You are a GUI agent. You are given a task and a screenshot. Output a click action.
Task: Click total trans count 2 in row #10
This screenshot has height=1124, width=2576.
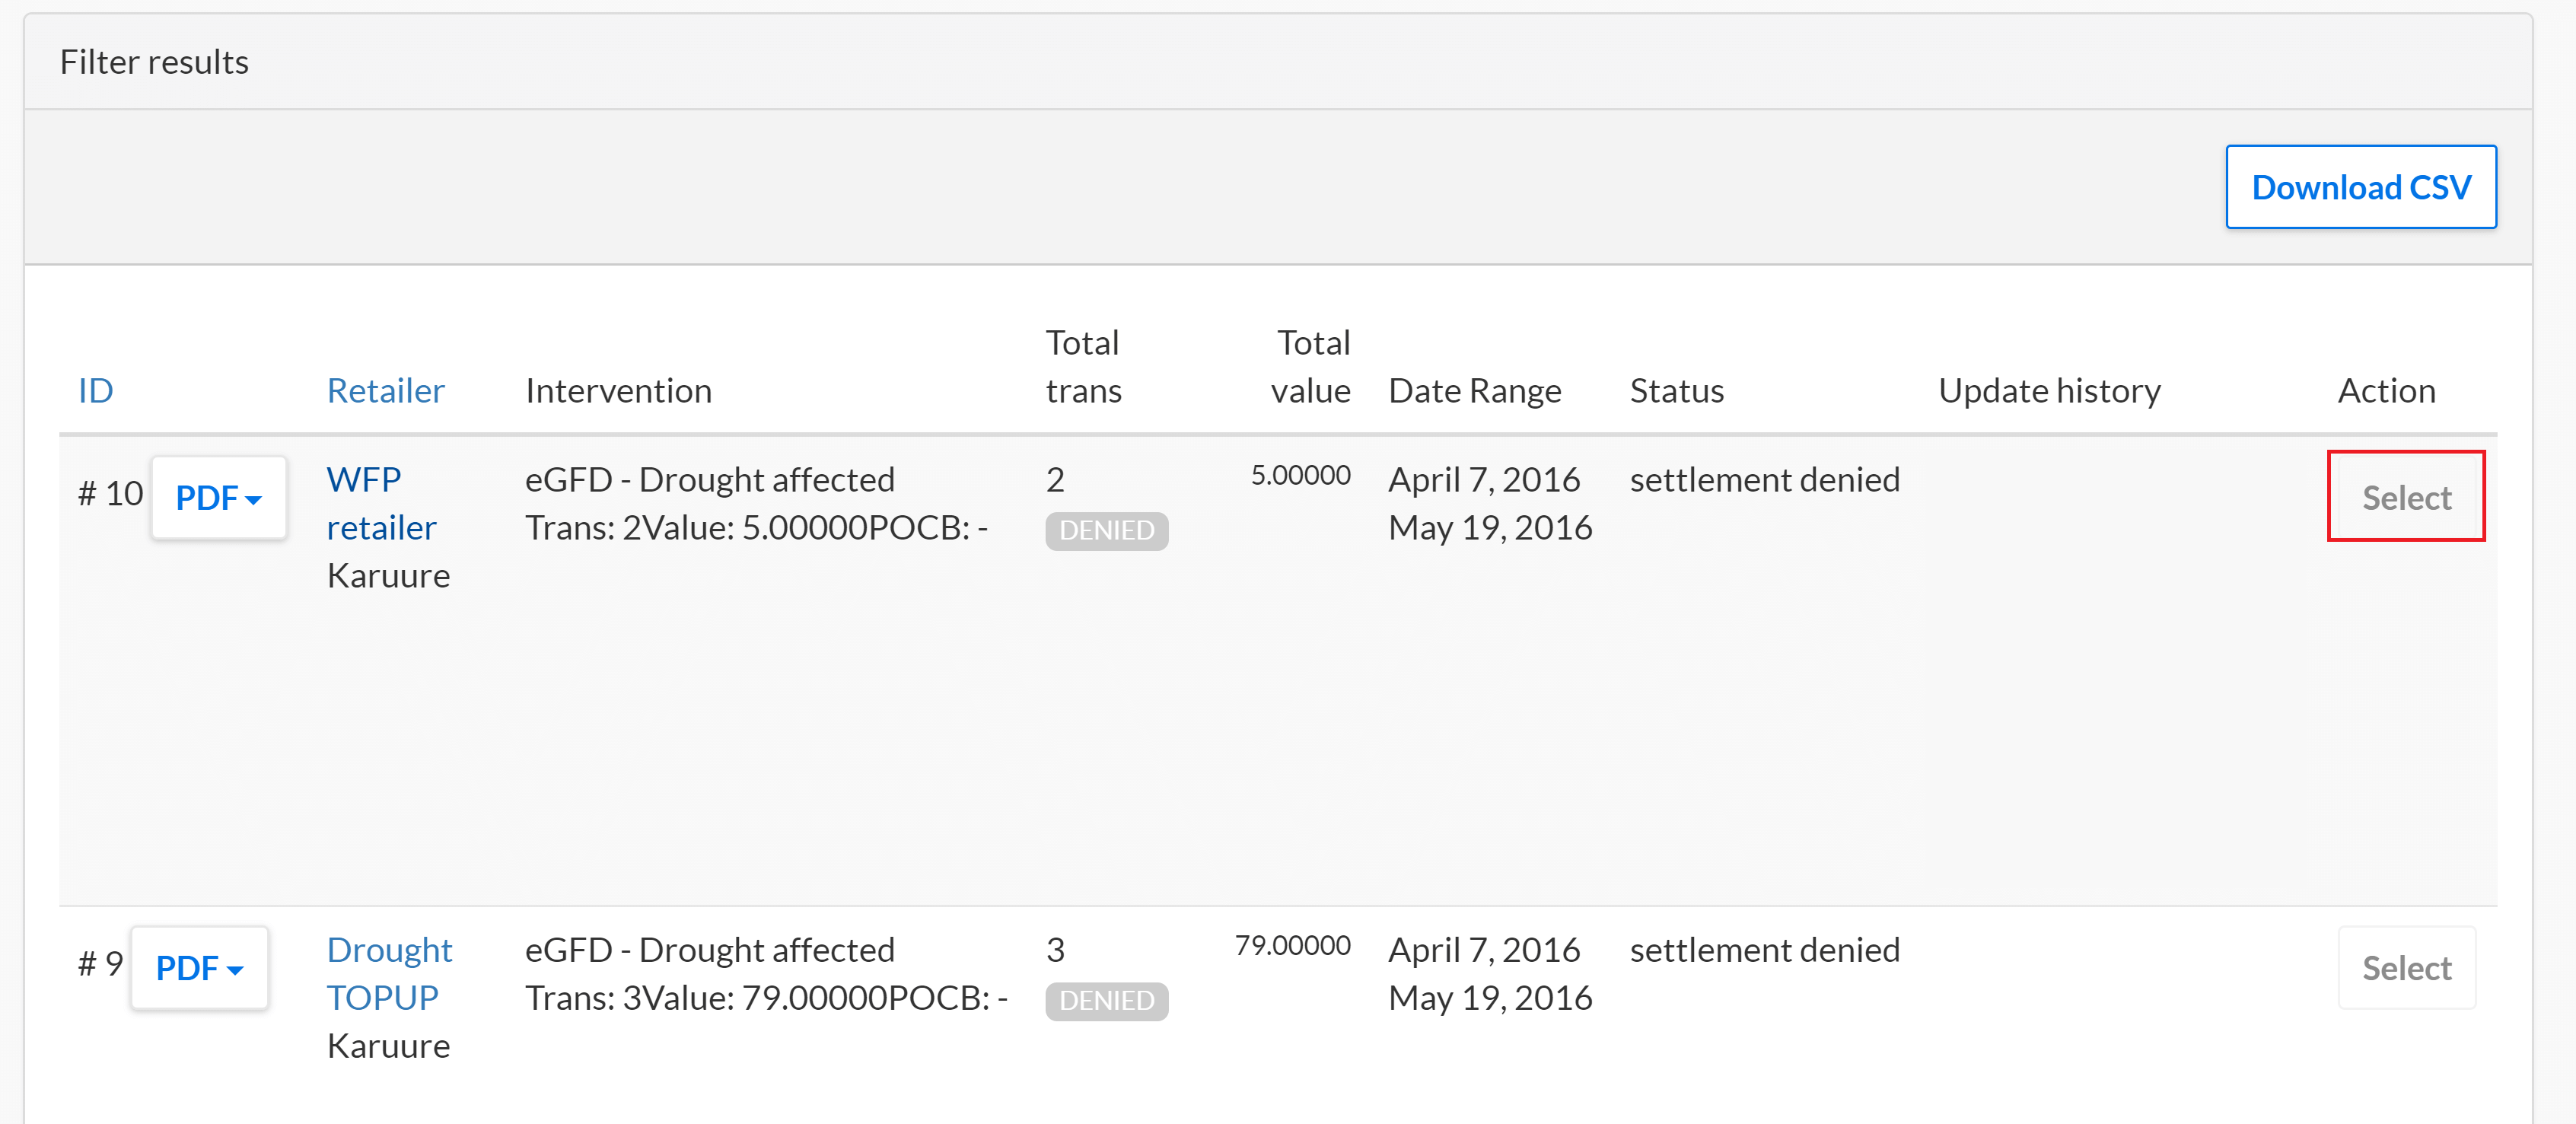pos(1055,479)
